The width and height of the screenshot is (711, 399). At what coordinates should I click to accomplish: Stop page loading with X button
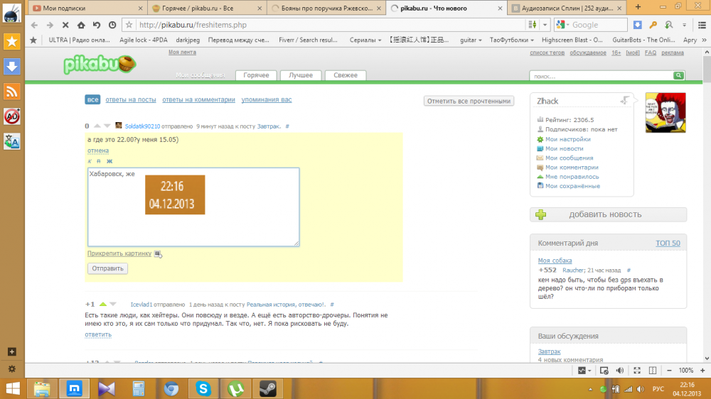[x=65, y=25]
